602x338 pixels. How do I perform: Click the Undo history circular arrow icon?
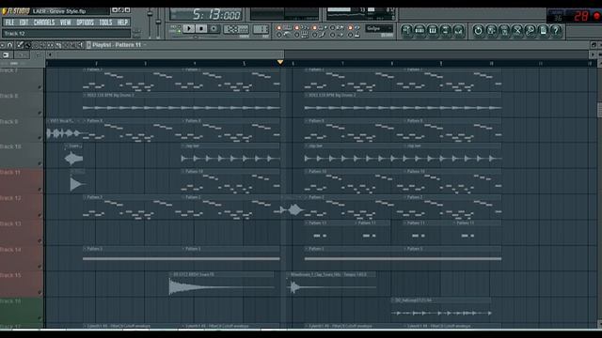[478, 30]
